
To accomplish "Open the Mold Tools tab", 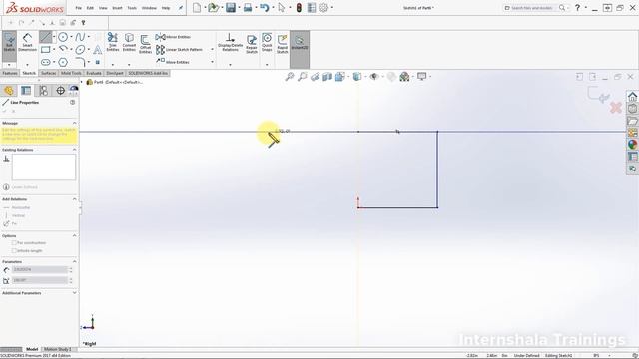I will click(x=71, y=73).
